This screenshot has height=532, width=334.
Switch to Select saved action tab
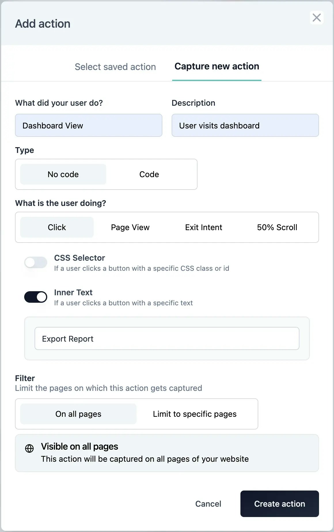[115, 67]
